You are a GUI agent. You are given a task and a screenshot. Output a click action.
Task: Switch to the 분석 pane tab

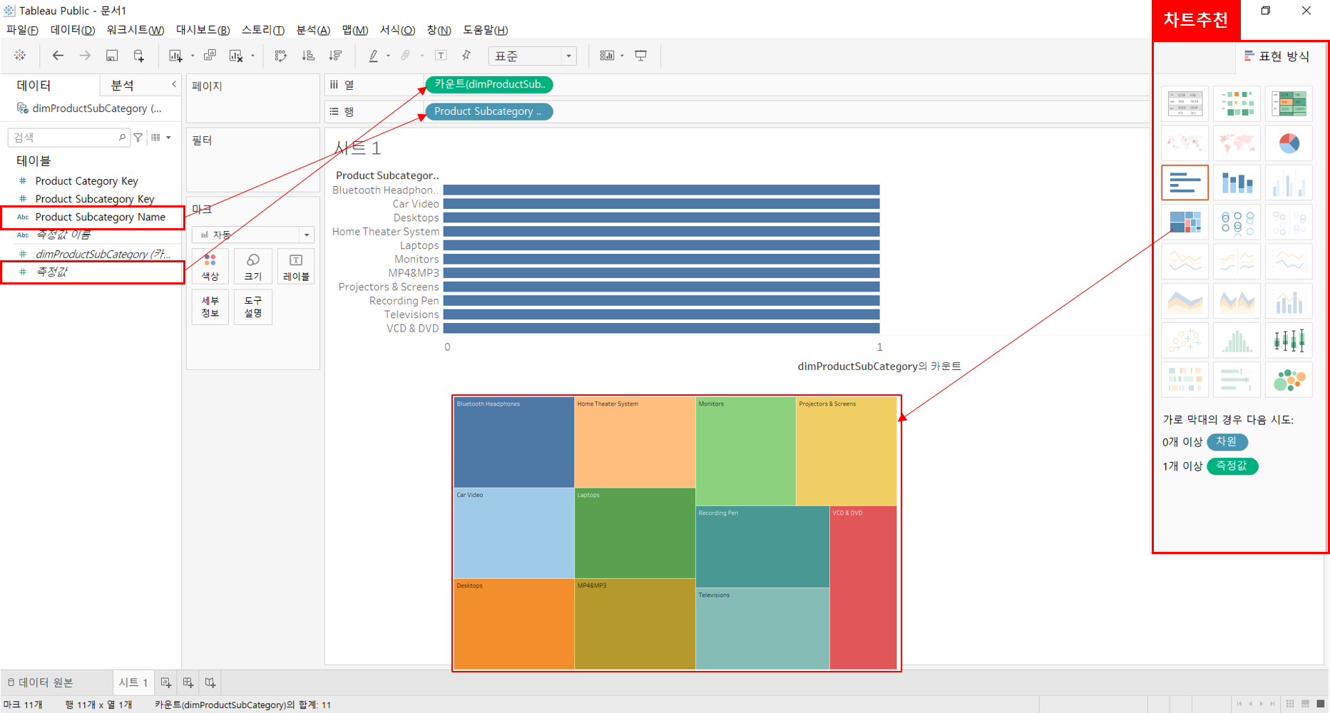pos(122,86)
